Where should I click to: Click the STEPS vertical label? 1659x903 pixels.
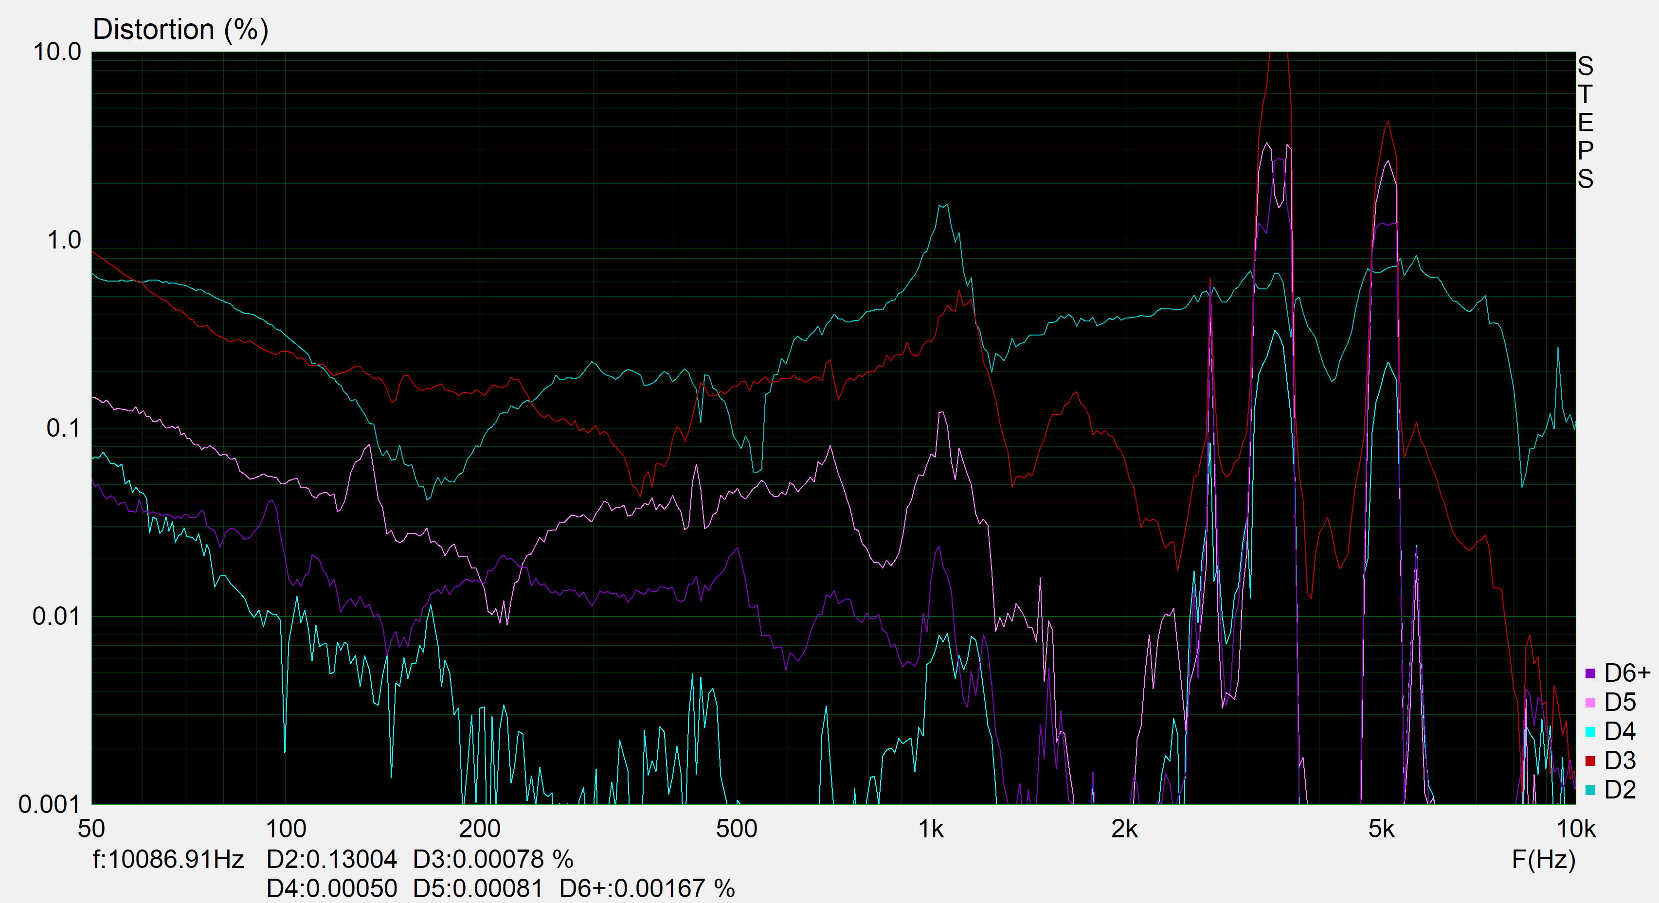click(x=1585, y=122)
